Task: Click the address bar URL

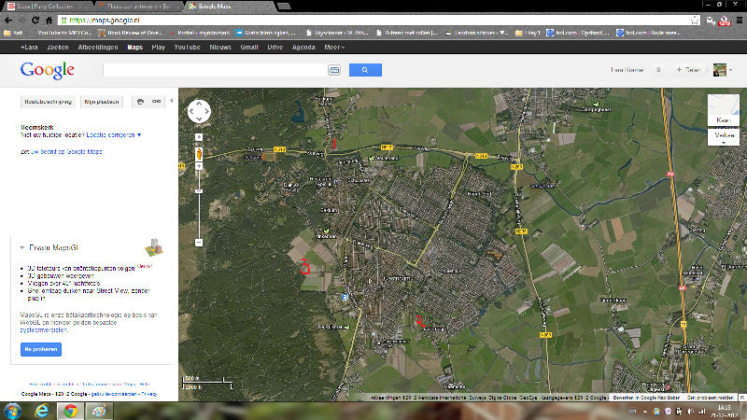Action: point(105,20)
